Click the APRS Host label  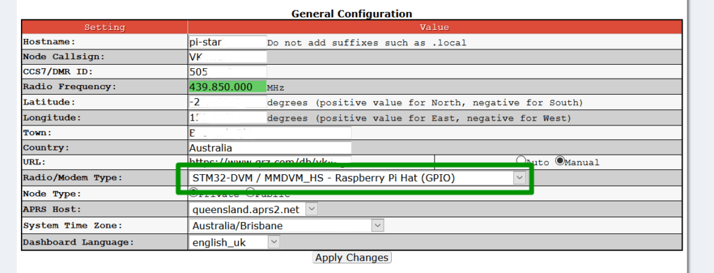pos(52,210)
